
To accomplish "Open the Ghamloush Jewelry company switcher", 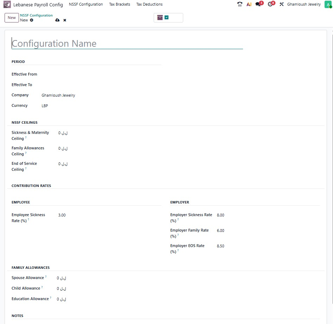I will point(304,5).
